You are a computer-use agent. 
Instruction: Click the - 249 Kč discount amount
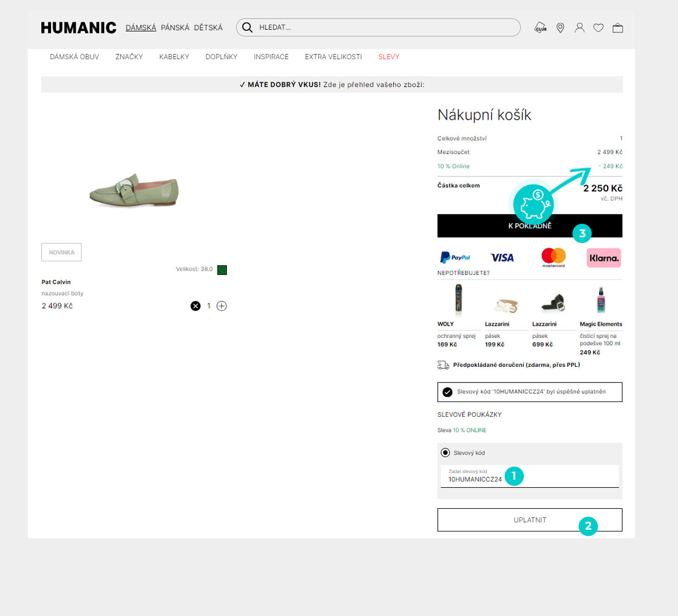coord(611,166)
